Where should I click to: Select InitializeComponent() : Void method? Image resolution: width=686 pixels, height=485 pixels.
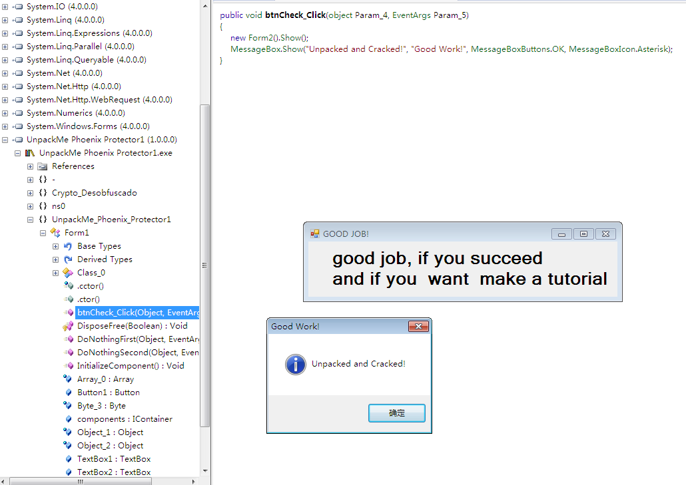pos(130,366)
